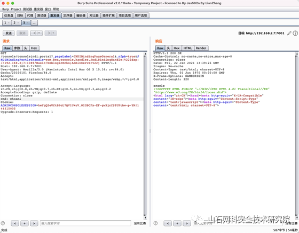Image resolution: width=299 pixels, height=233 pixels.
Task: Click the request pane vertical scrollbar
Action: point(145,135)
